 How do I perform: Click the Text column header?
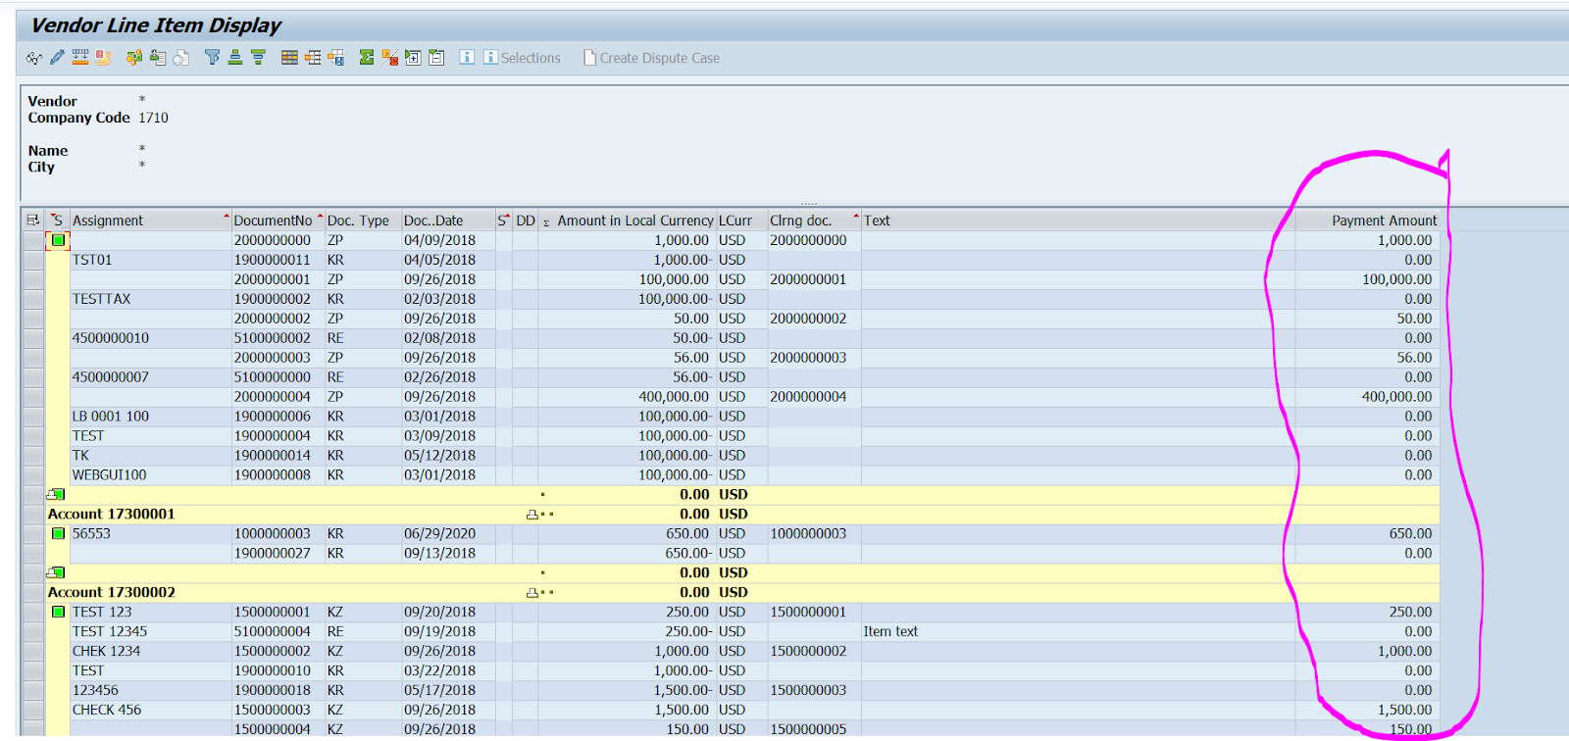[1078, 221]
